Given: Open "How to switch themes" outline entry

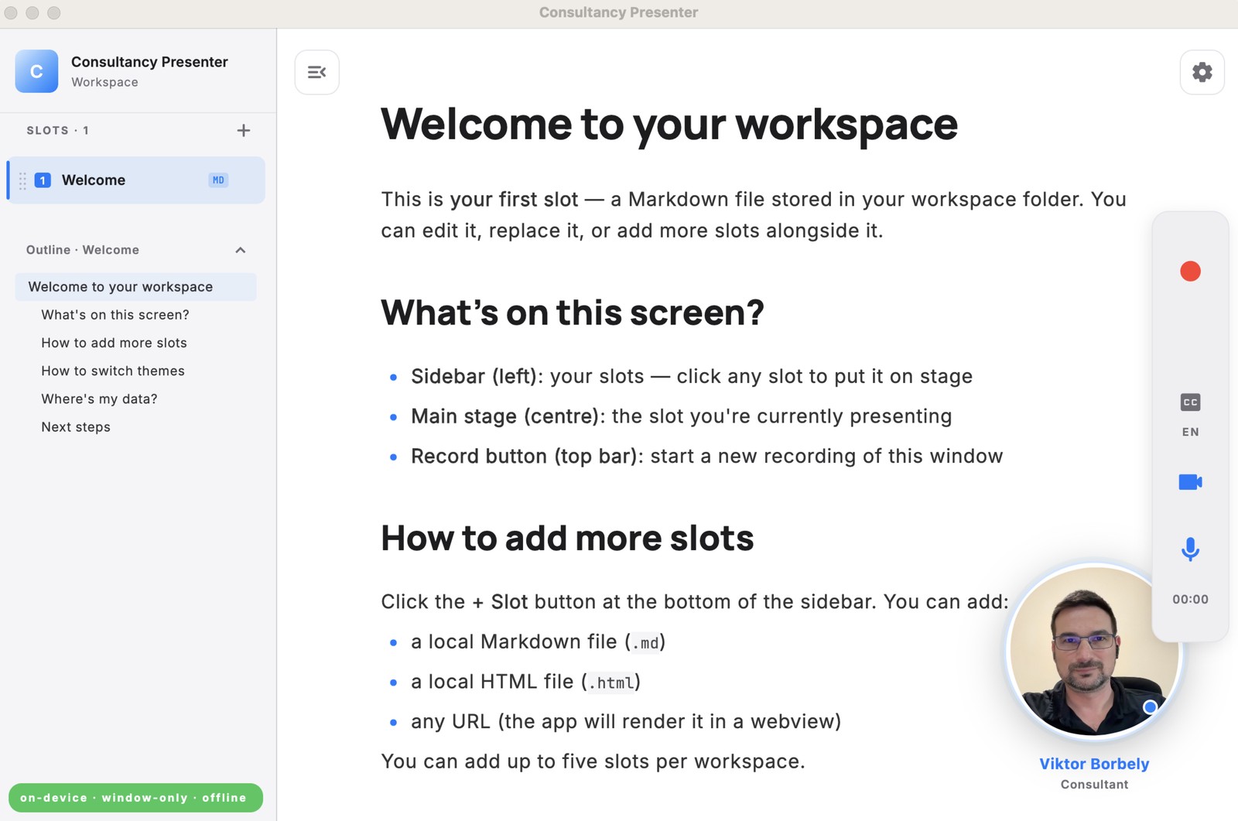Looking at the screenshot, I should tap(113, 371).
